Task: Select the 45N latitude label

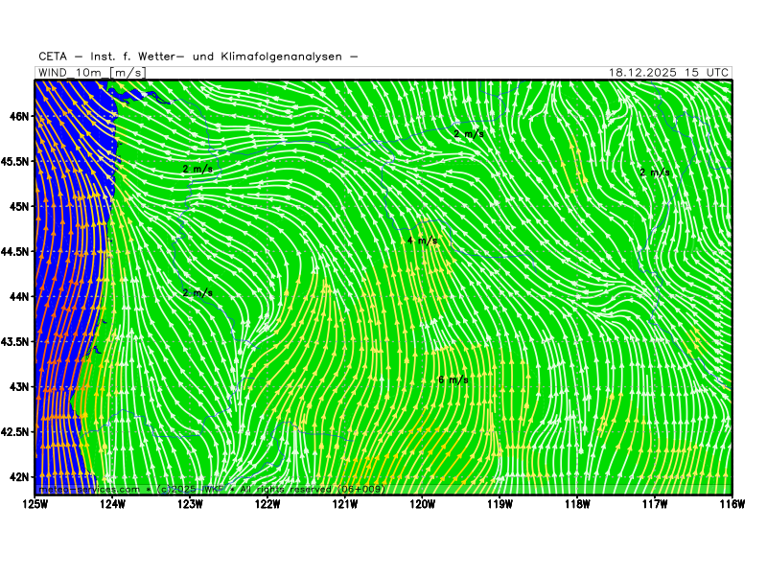Action: [19, 206]
